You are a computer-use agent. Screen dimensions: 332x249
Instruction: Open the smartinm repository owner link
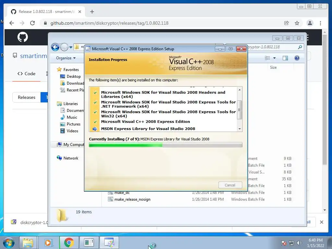[33, 56]
